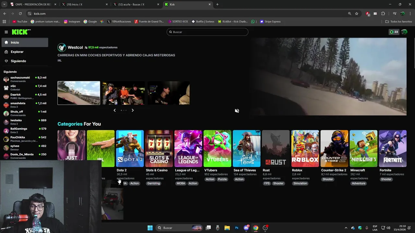Viewport: 415px width, 233px height.
Task: Open Daarick channel in following list
Action: tap(25, 96)
